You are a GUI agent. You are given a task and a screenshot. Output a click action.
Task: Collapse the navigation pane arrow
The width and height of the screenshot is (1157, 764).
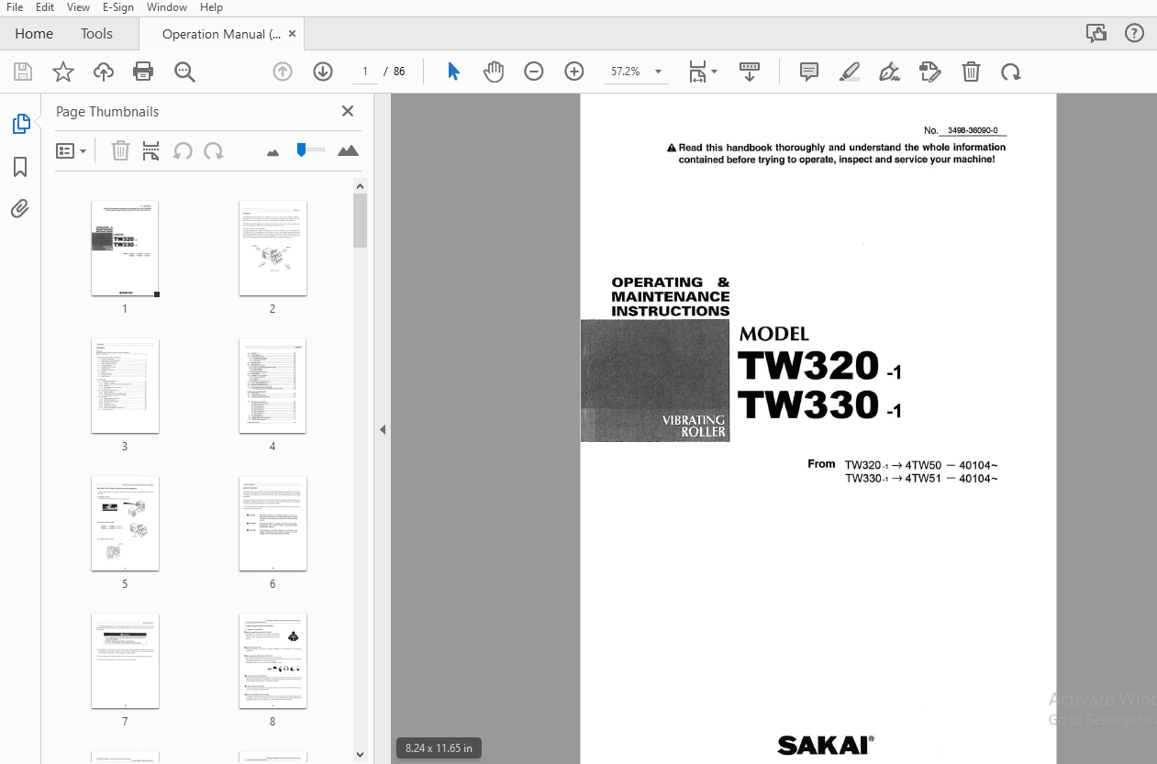(x=383, y=429)
